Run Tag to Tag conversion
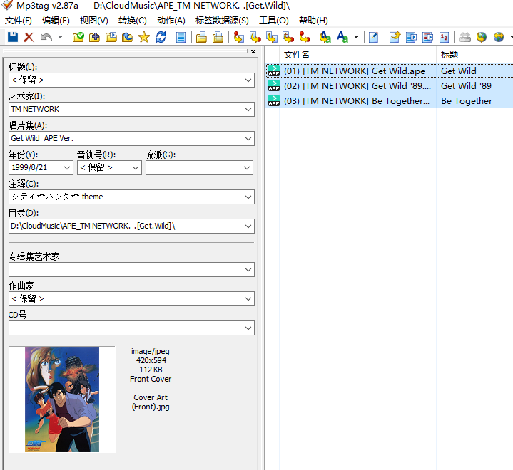The width and height of the screenshot is (513, 470). (305, 37)
